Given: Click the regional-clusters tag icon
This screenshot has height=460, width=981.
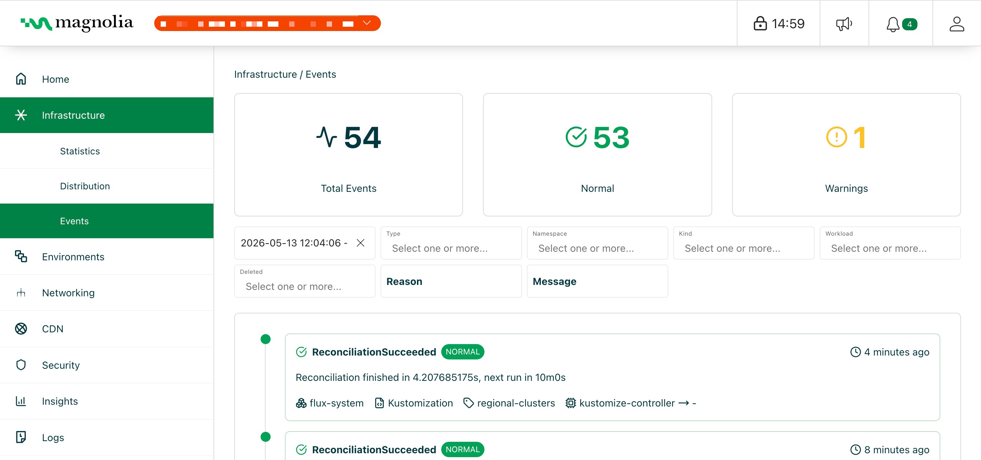Looking at the screenshot, I should coord(468,403).
